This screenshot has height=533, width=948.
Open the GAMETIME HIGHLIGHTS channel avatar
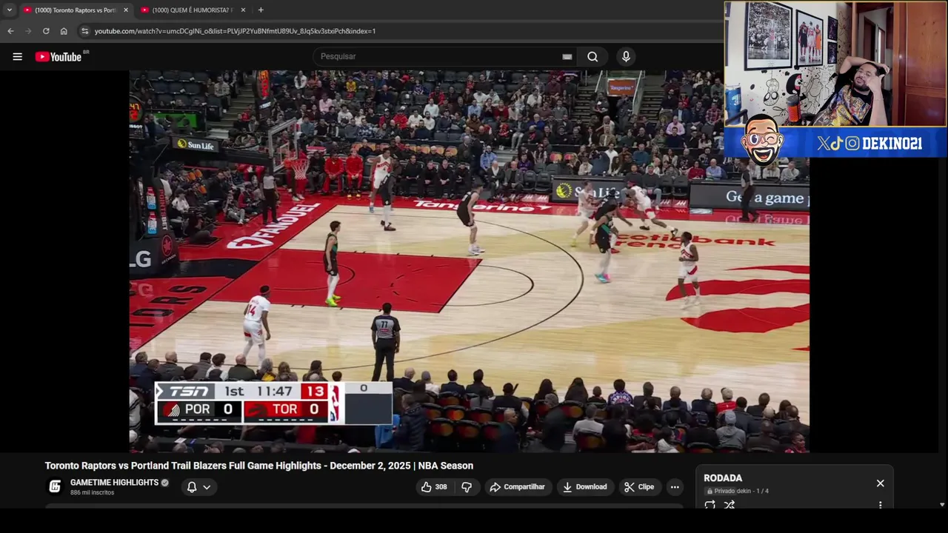tap(55, 486)
